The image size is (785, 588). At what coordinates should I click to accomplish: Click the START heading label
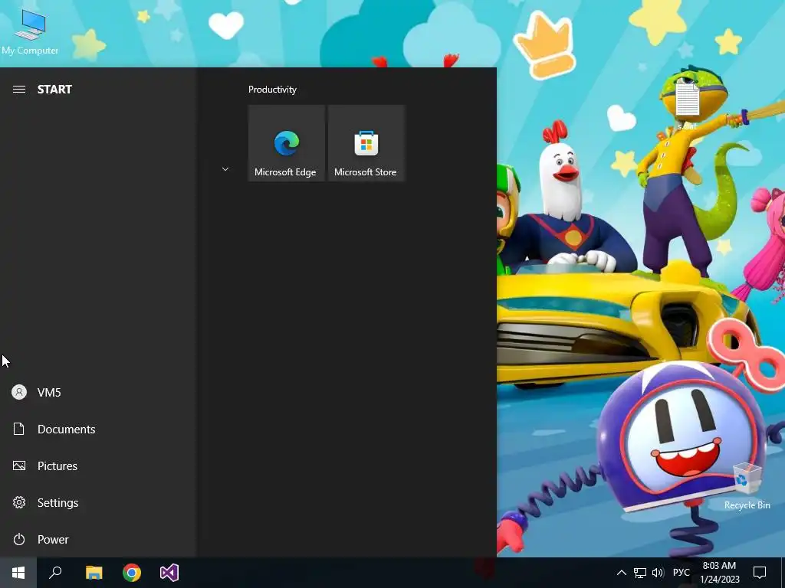(x=54, y=90)
